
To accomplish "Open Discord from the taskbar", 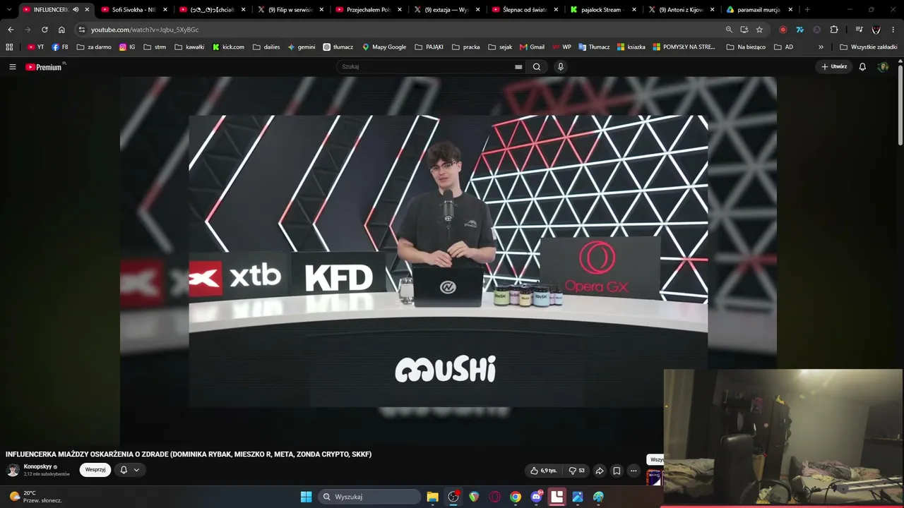I will pyautogui.click(x=536, y=497).
